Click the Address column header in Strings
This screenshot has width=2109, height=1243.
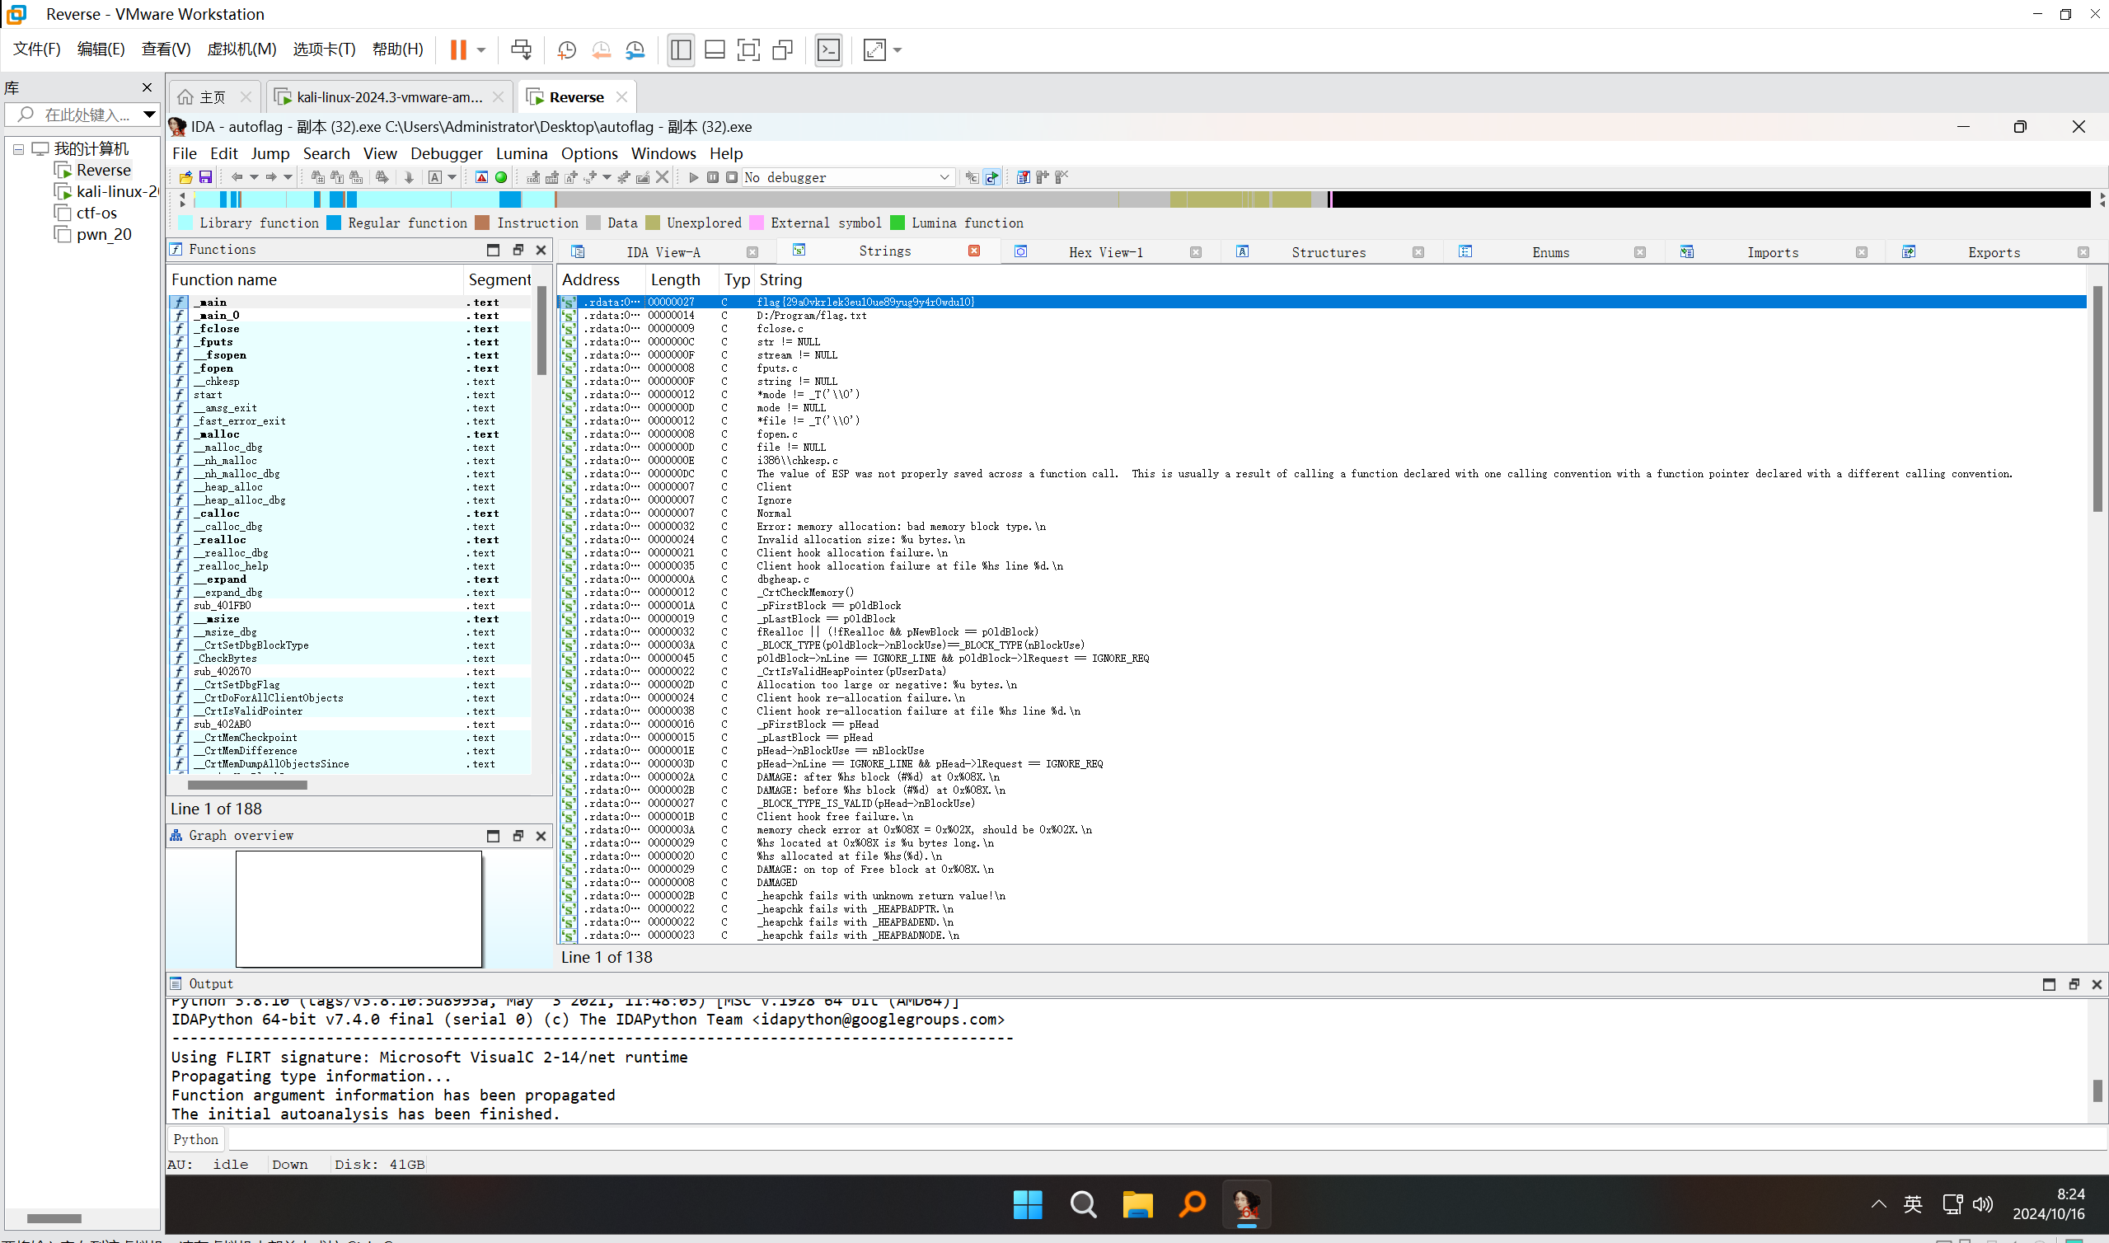coord(601,279)
